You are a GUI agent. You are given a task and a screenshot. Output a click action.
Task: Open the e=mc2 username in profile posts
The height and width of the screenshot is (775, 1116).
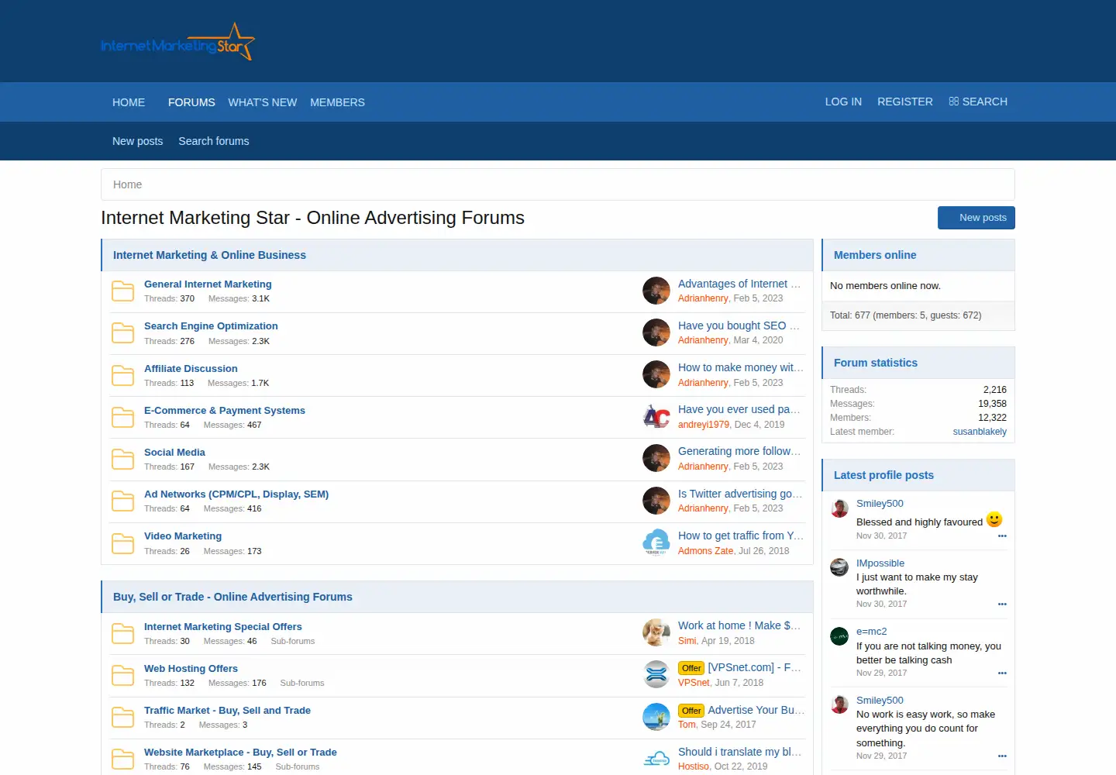[x=871, y=632]
